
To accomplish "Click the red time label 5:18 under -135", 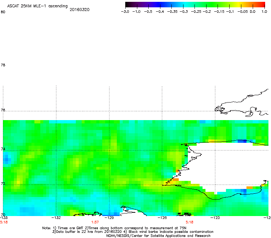I will coord(4,222).
